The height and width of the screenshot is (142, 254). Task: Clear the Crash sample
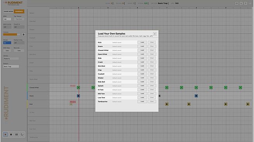[x=152, y=62]
